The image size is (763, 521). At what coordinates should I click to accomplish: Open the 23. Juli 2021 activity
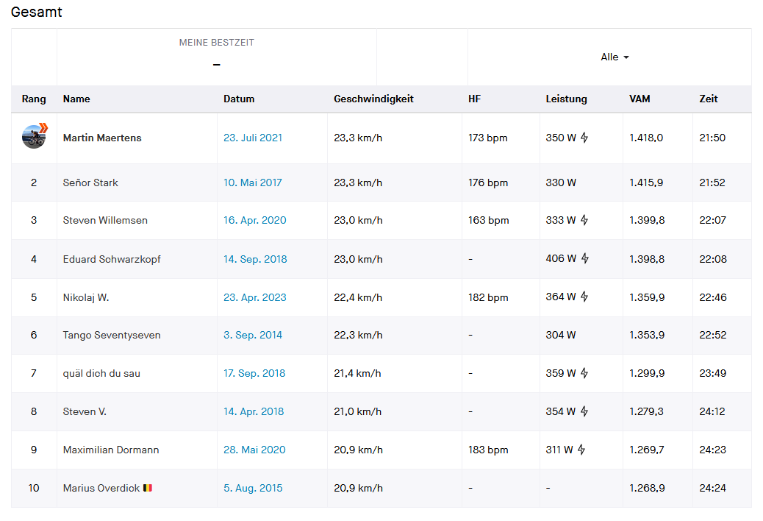[253, 138]
